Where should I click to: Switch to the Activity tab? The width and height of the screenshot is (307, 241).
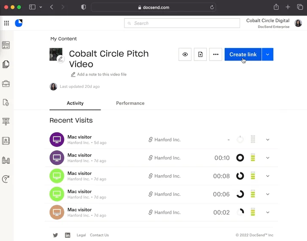(75, 103)
